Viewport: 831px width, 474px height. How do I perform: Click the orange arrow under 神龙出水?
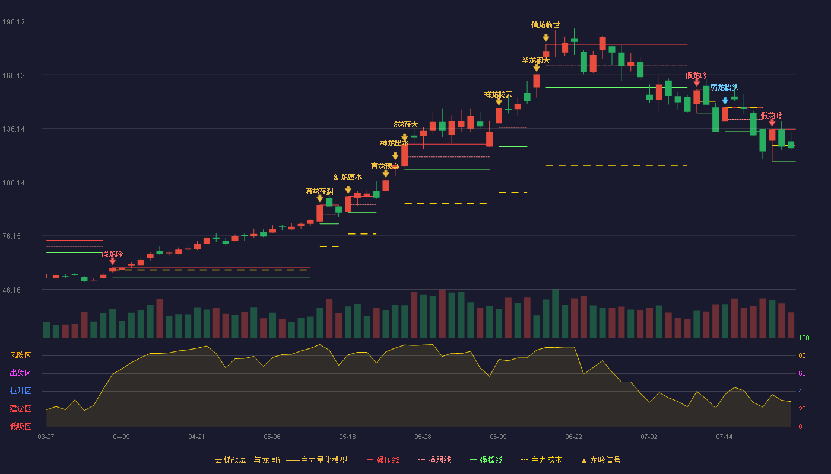[395, 156]
